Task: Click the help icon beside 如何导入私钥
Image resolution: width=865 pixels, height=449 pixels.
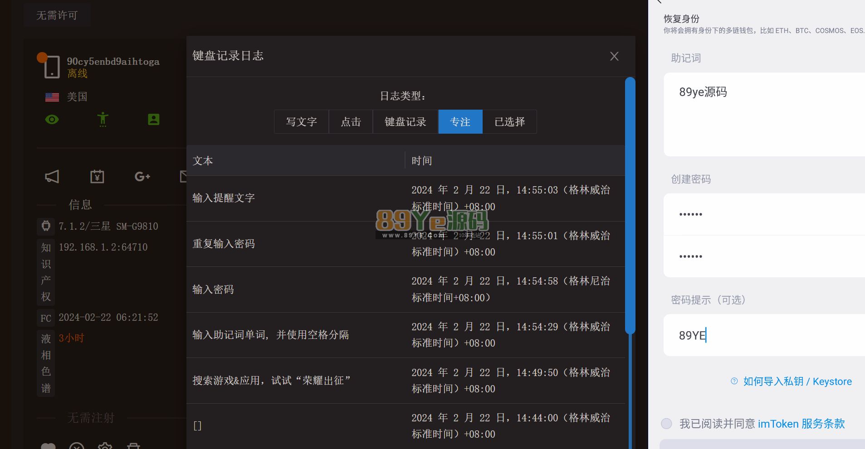Action: point(734,381)
